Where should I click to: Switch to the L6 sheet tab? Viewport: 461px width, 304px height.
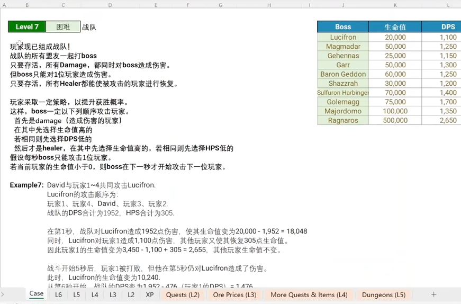(x=58, y=294)
